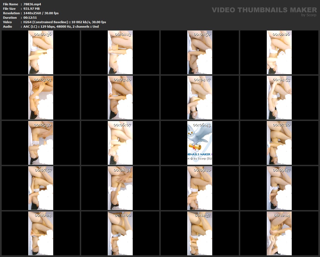Image resolution: width=320 pixels, height=257 pixels.
Task: Click the last frame at 00:12:14
Action: [279, 233]
